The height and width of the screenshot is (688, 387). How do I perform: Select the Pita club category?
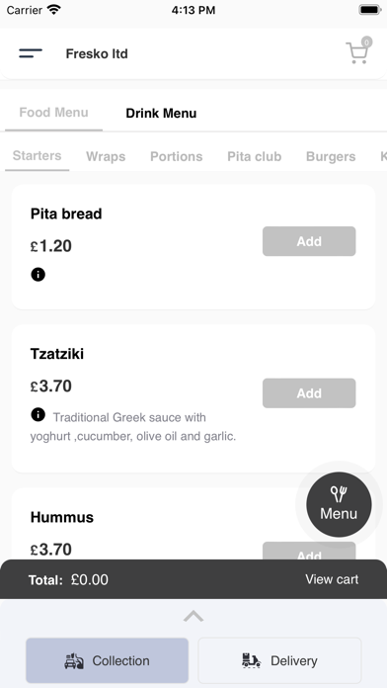[254, 156]
